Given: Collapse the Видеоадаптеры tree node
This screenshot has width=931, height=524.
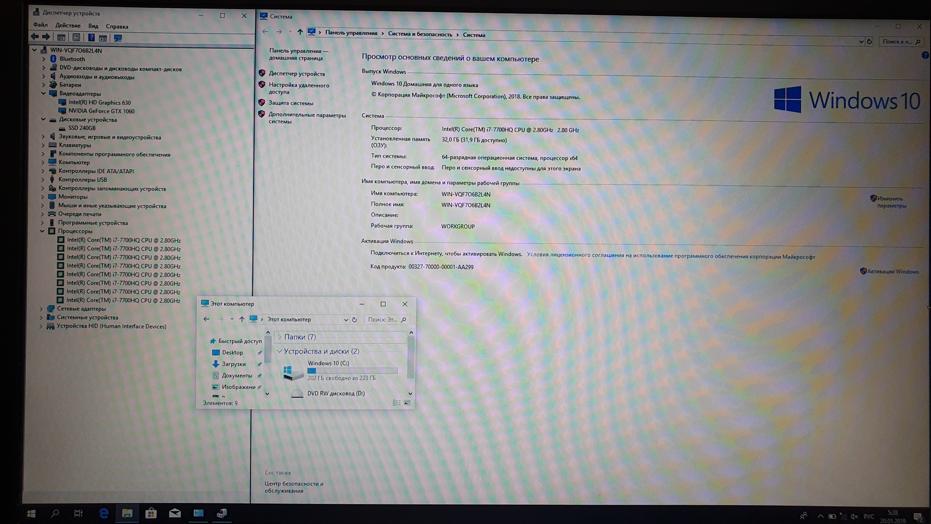Looking at the screenshot, I should point(44,93).
